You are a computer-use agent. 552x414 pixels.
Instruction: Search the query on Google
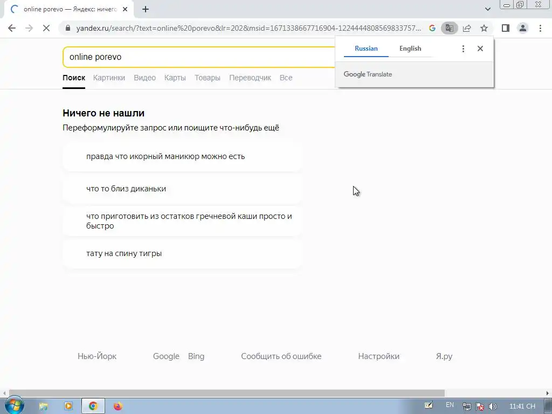(166, 356)
